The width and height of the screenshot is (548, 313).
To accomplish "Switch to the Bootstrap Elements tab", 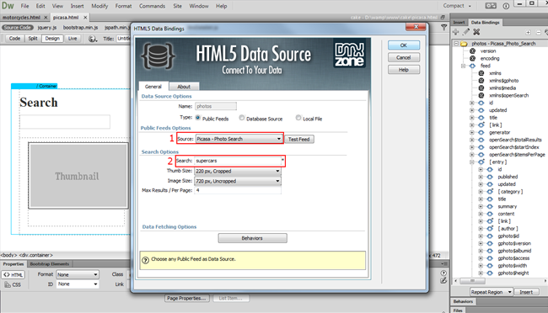I will 50,264.
